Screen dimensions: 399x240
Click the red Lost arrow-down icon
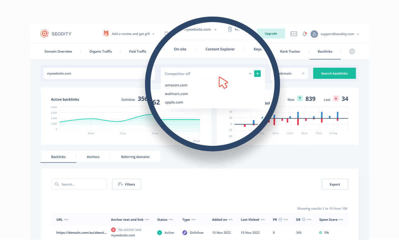[336, 98]
